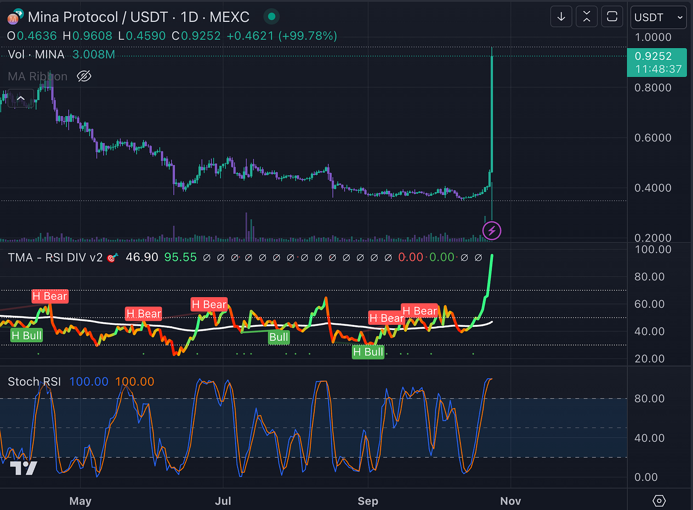Click the green market status dot
693x510 pixels.
point(271,17)
